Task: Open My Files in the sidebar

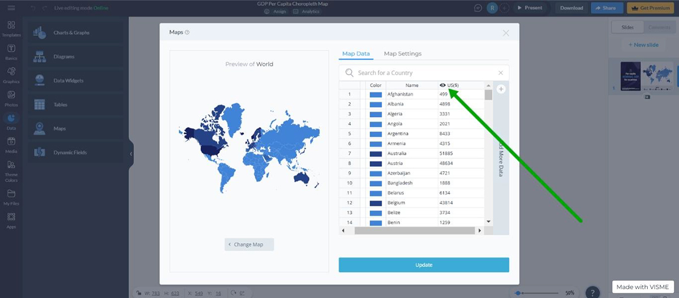Action: [11, 197]
